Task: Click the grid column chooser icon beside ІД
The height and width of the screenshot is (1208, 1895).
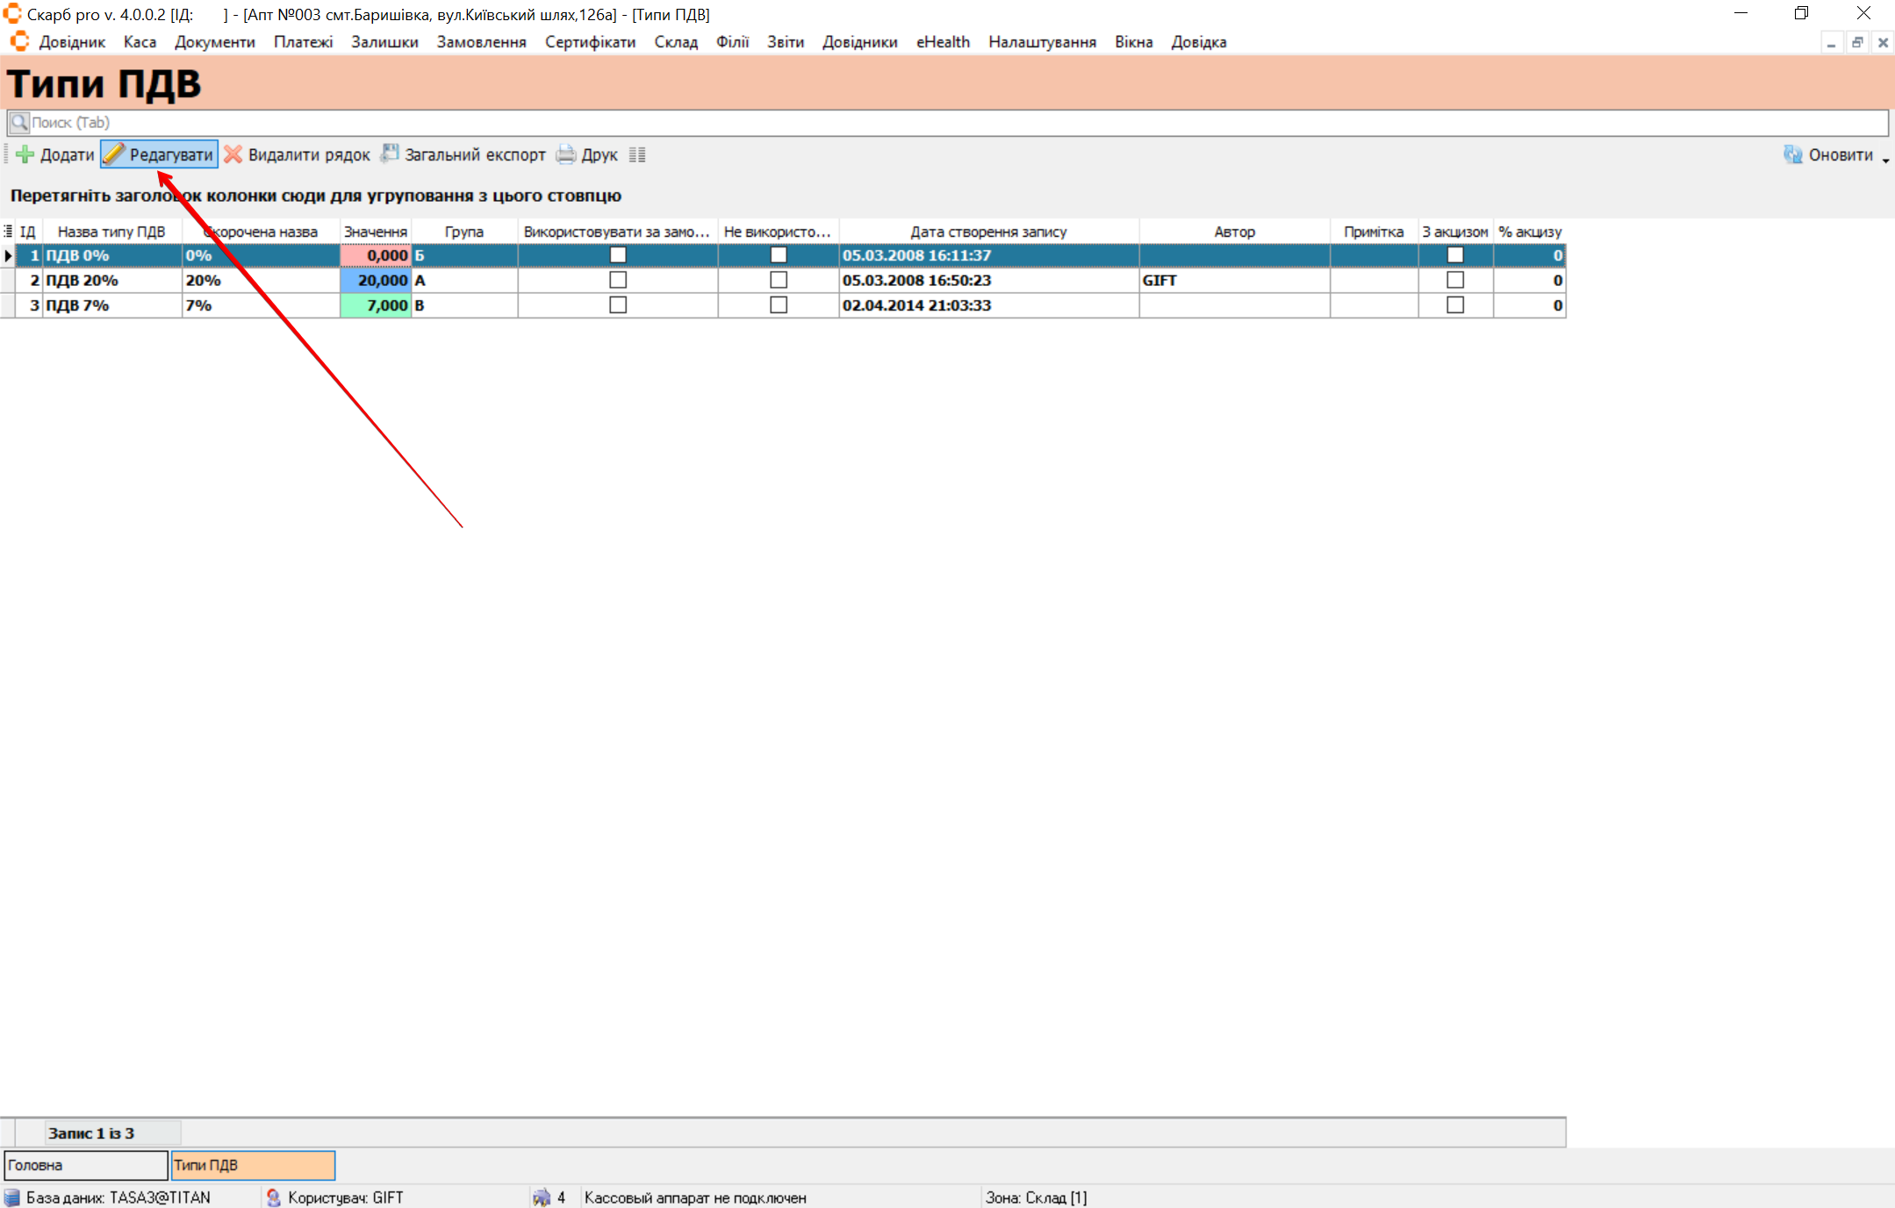Action: [8, 232]
